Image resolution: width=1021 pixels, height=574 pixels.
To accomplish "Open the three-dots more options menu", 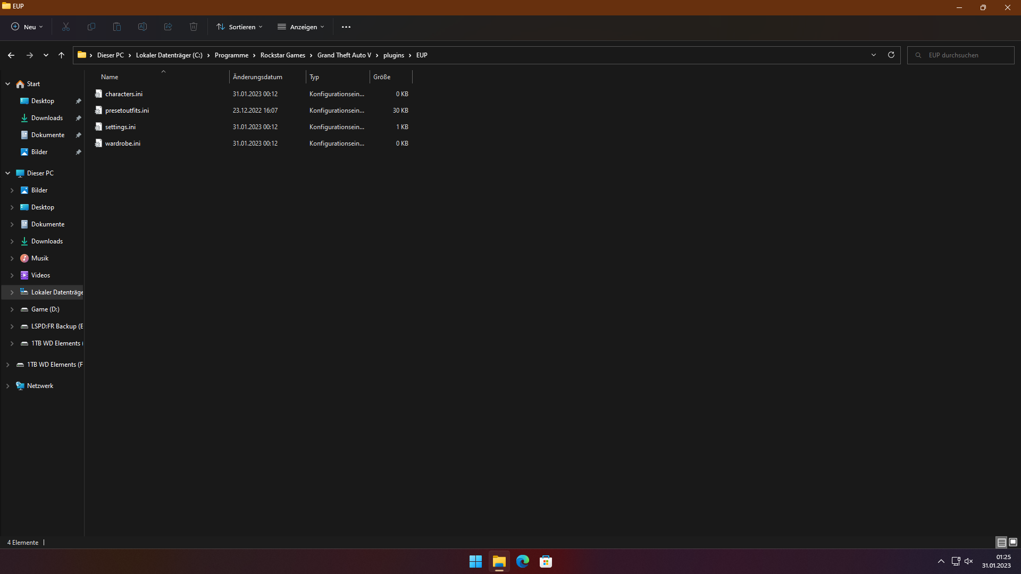I will pos(346,27).
